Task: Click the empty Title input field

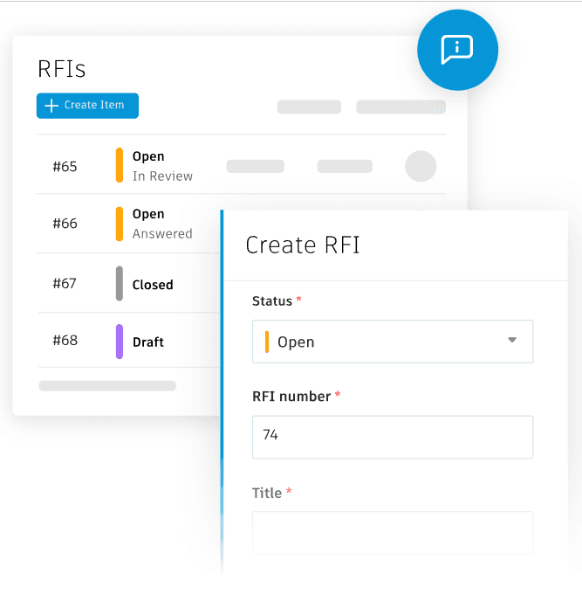Action: pos(393,533)
